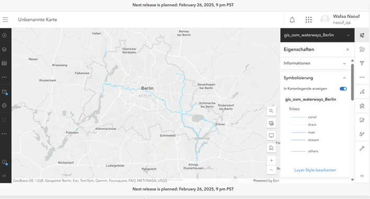The height and width of the screenshot is (199, 370).
Task: Open map properties gear icon in dark toolbar
Action: click(4, 106)
